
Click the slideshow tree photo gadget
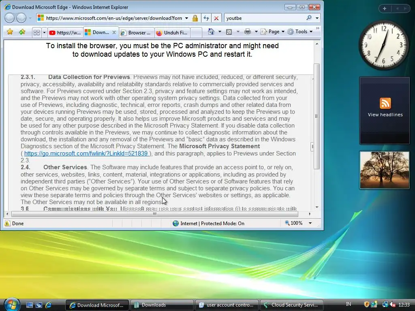384,170
